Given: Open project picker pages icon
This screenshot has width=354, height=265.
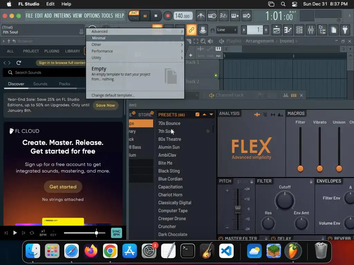Looking at the screenshot, I should 334,30.
